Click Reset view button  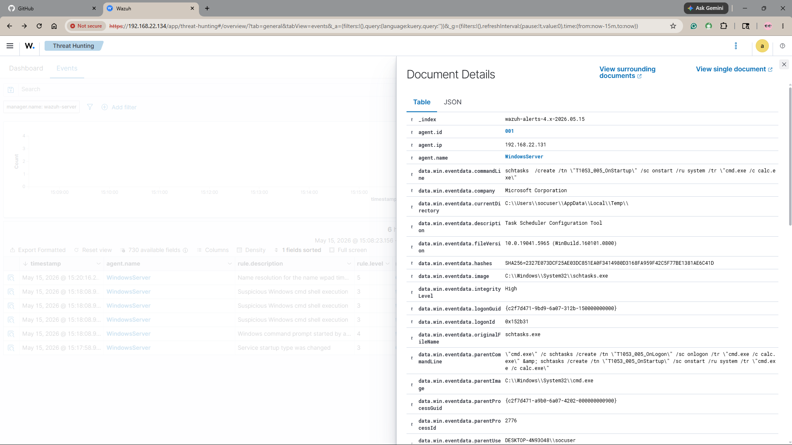(x=93, y=250)
